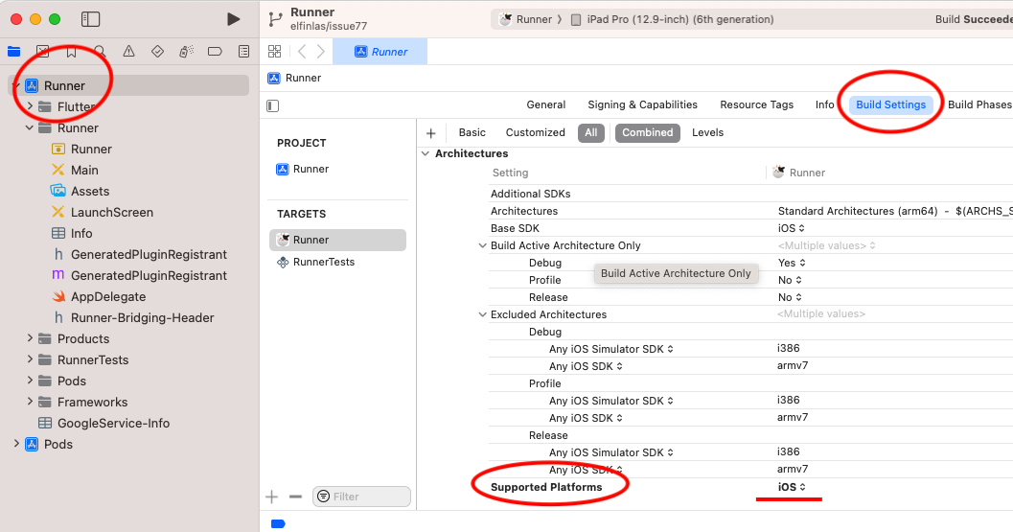Open the Test navigator diamond icon
Viewport: 1013px width, 532px height.
click(x=157, y=52)
